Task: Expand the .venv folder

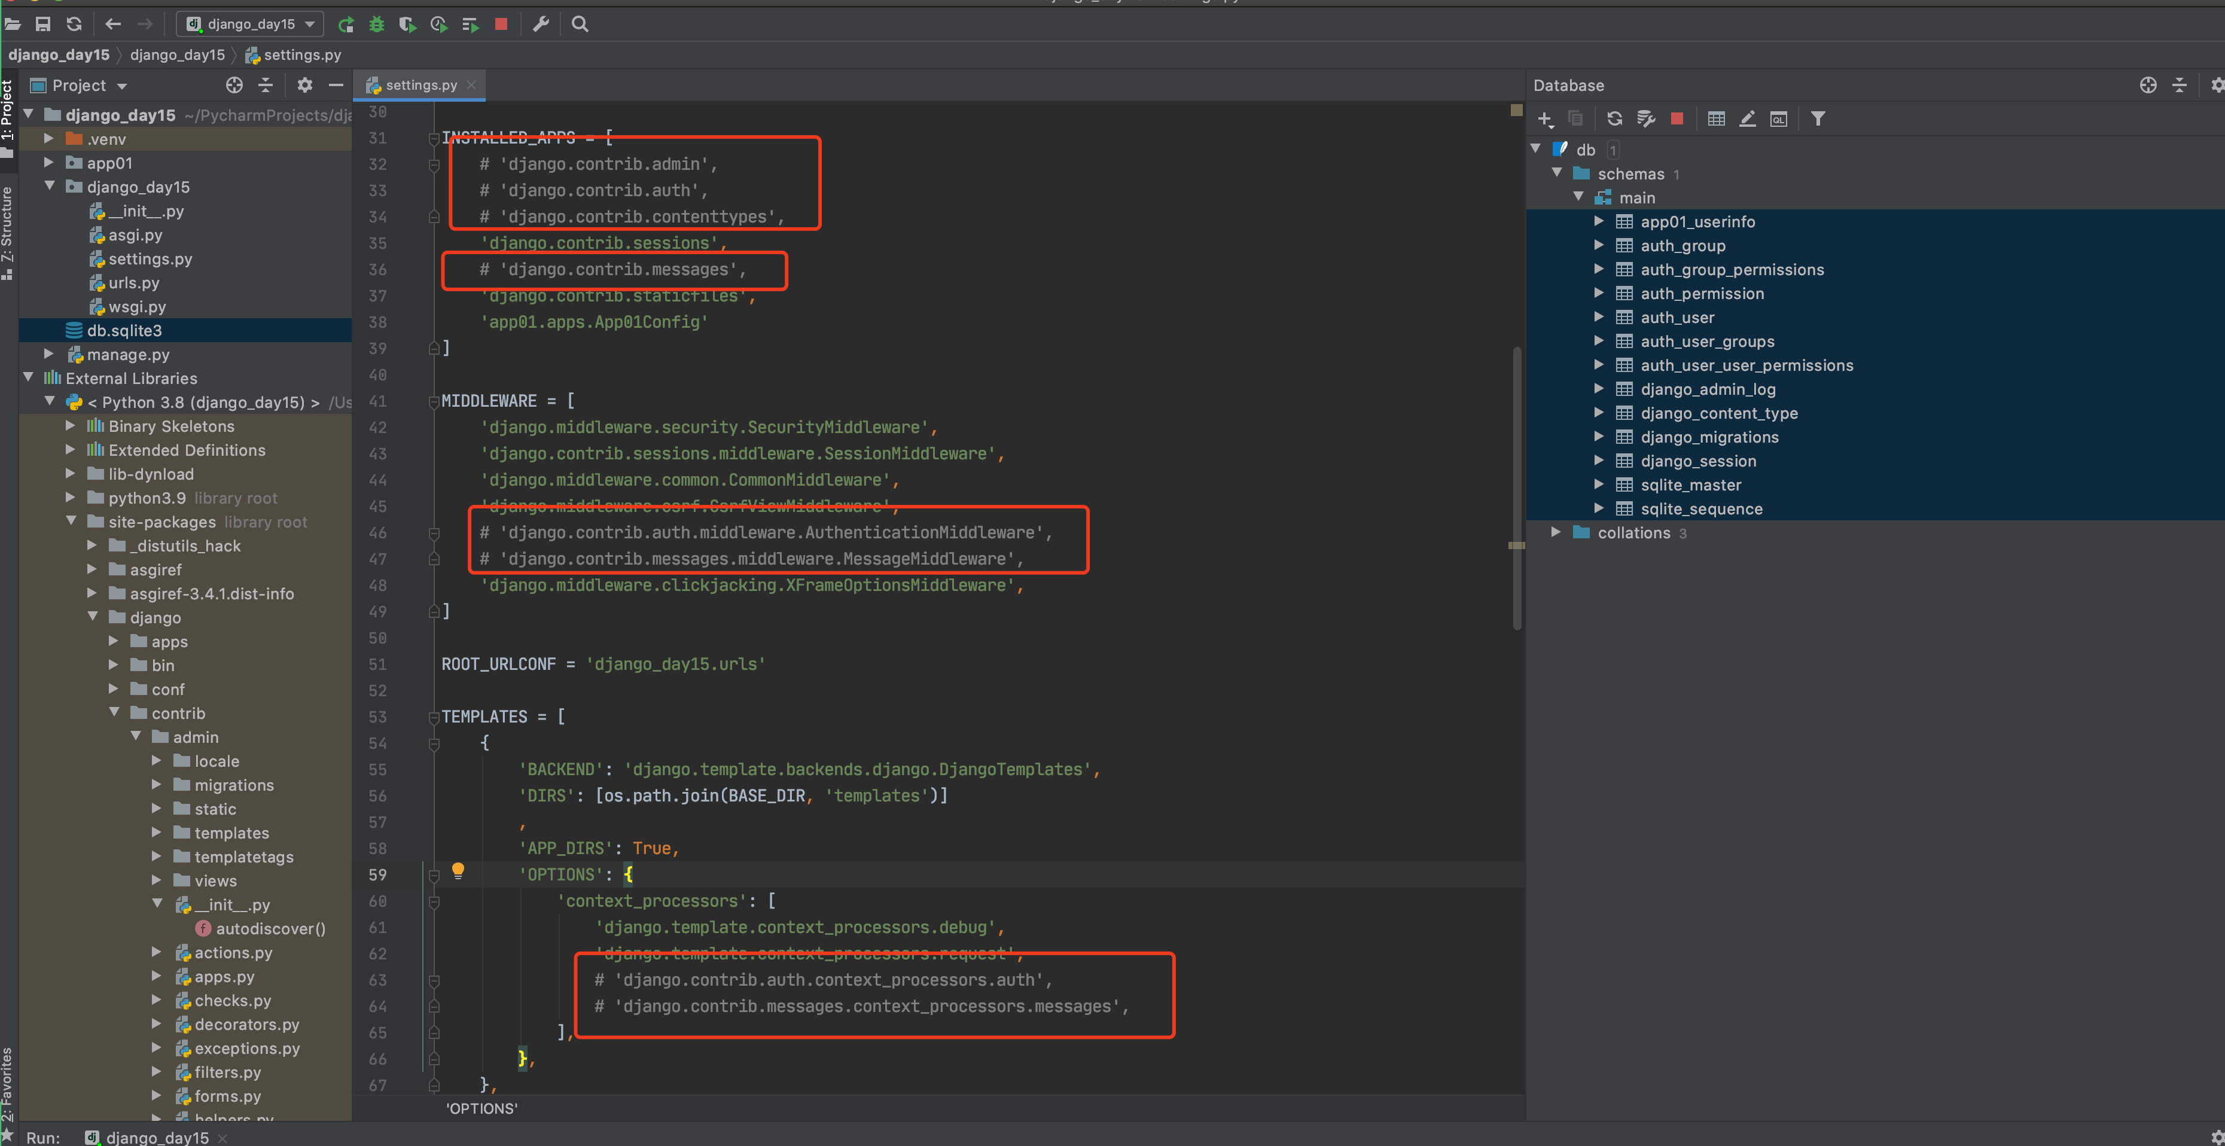Action: 49,138
